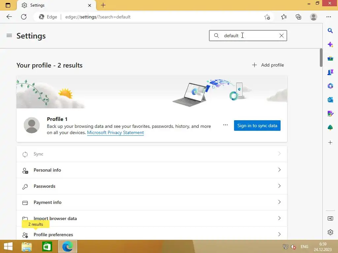Open sidebar Games chess icon
The image size is (338, 253).
(x=330, y=72)
